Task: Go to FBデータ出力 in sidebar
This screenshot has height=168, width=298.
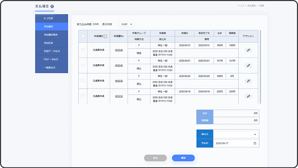Action: pos(51,59)
